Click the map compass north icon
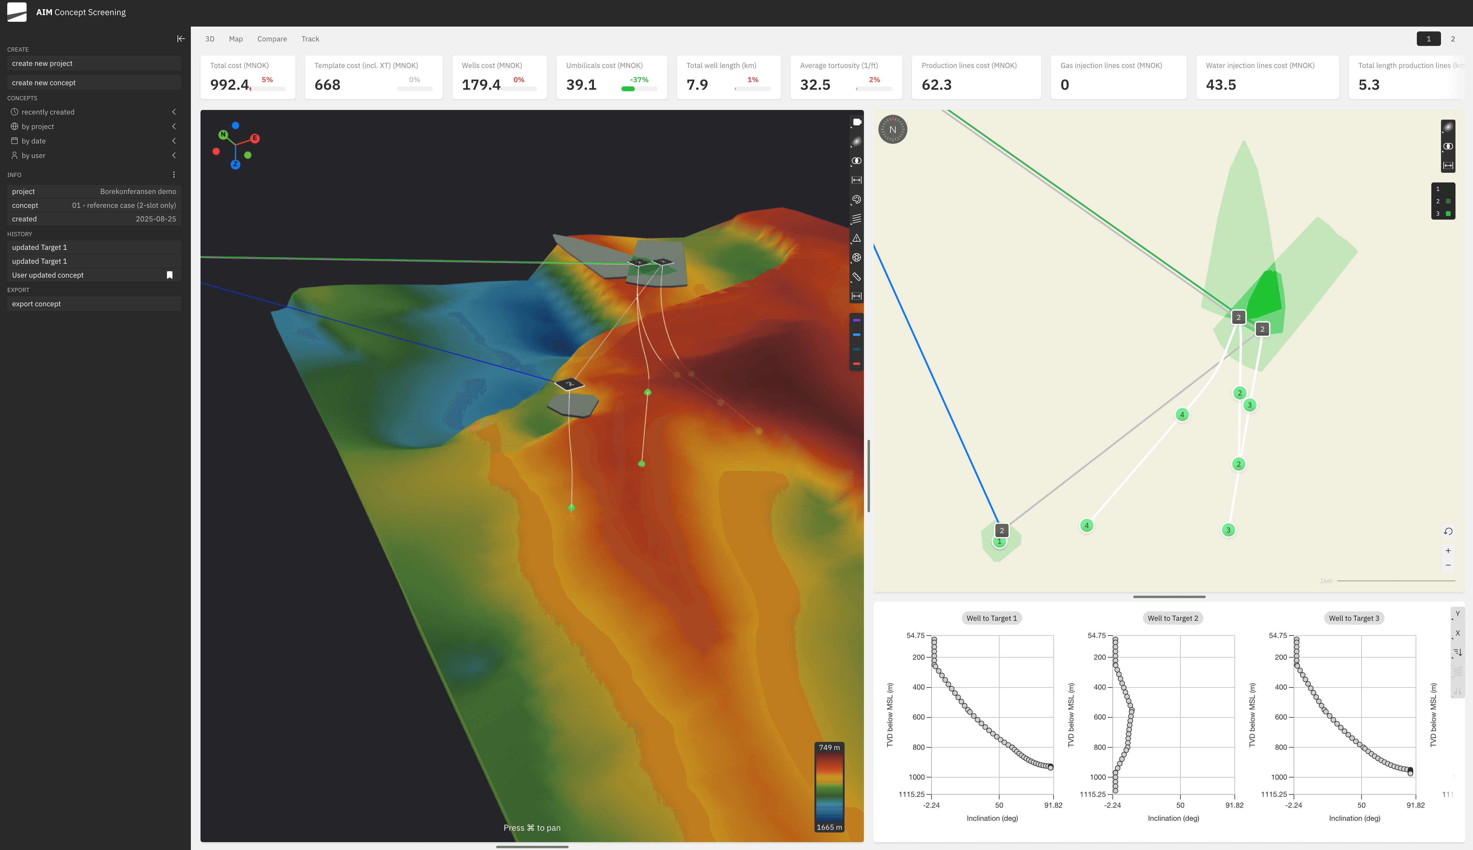This screenshot has height=850, width=1473. (892, 130)
